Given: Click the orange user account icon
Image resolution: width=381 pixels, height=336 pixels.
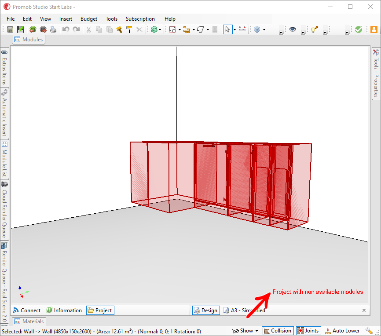Looking at the screenshot, I should [374, 29].
